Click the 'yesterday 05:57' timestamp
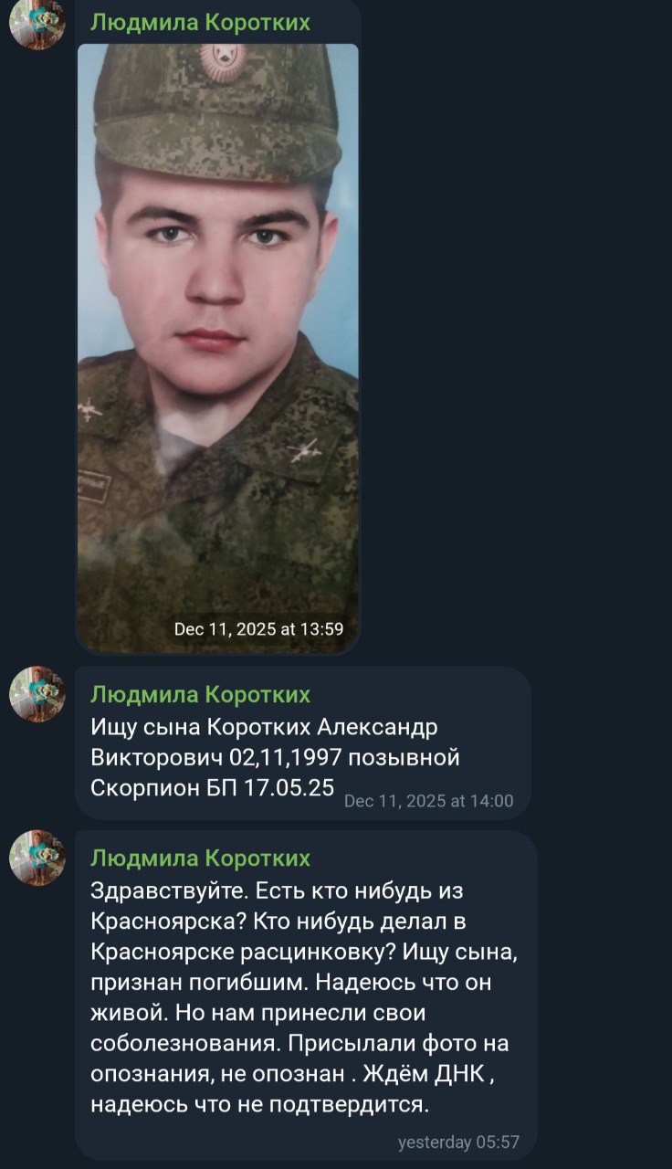 click(x=459, y=1143)
